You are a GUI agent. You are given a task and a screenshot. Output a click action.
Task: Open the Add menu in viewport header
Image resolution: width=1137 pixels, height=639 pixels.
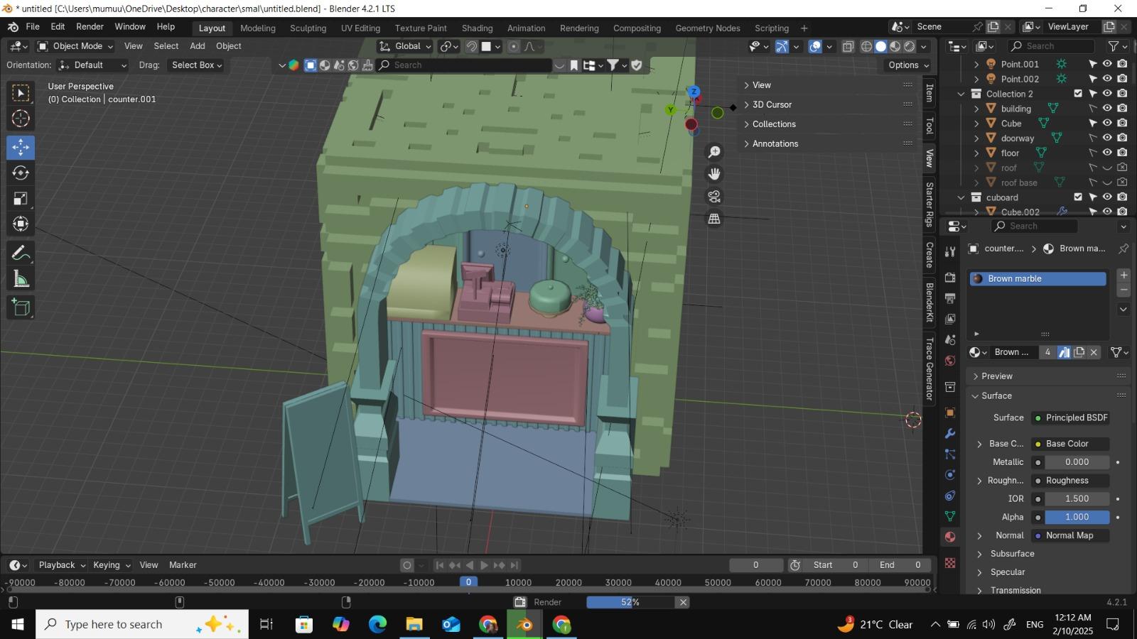(x=198, y=46)
